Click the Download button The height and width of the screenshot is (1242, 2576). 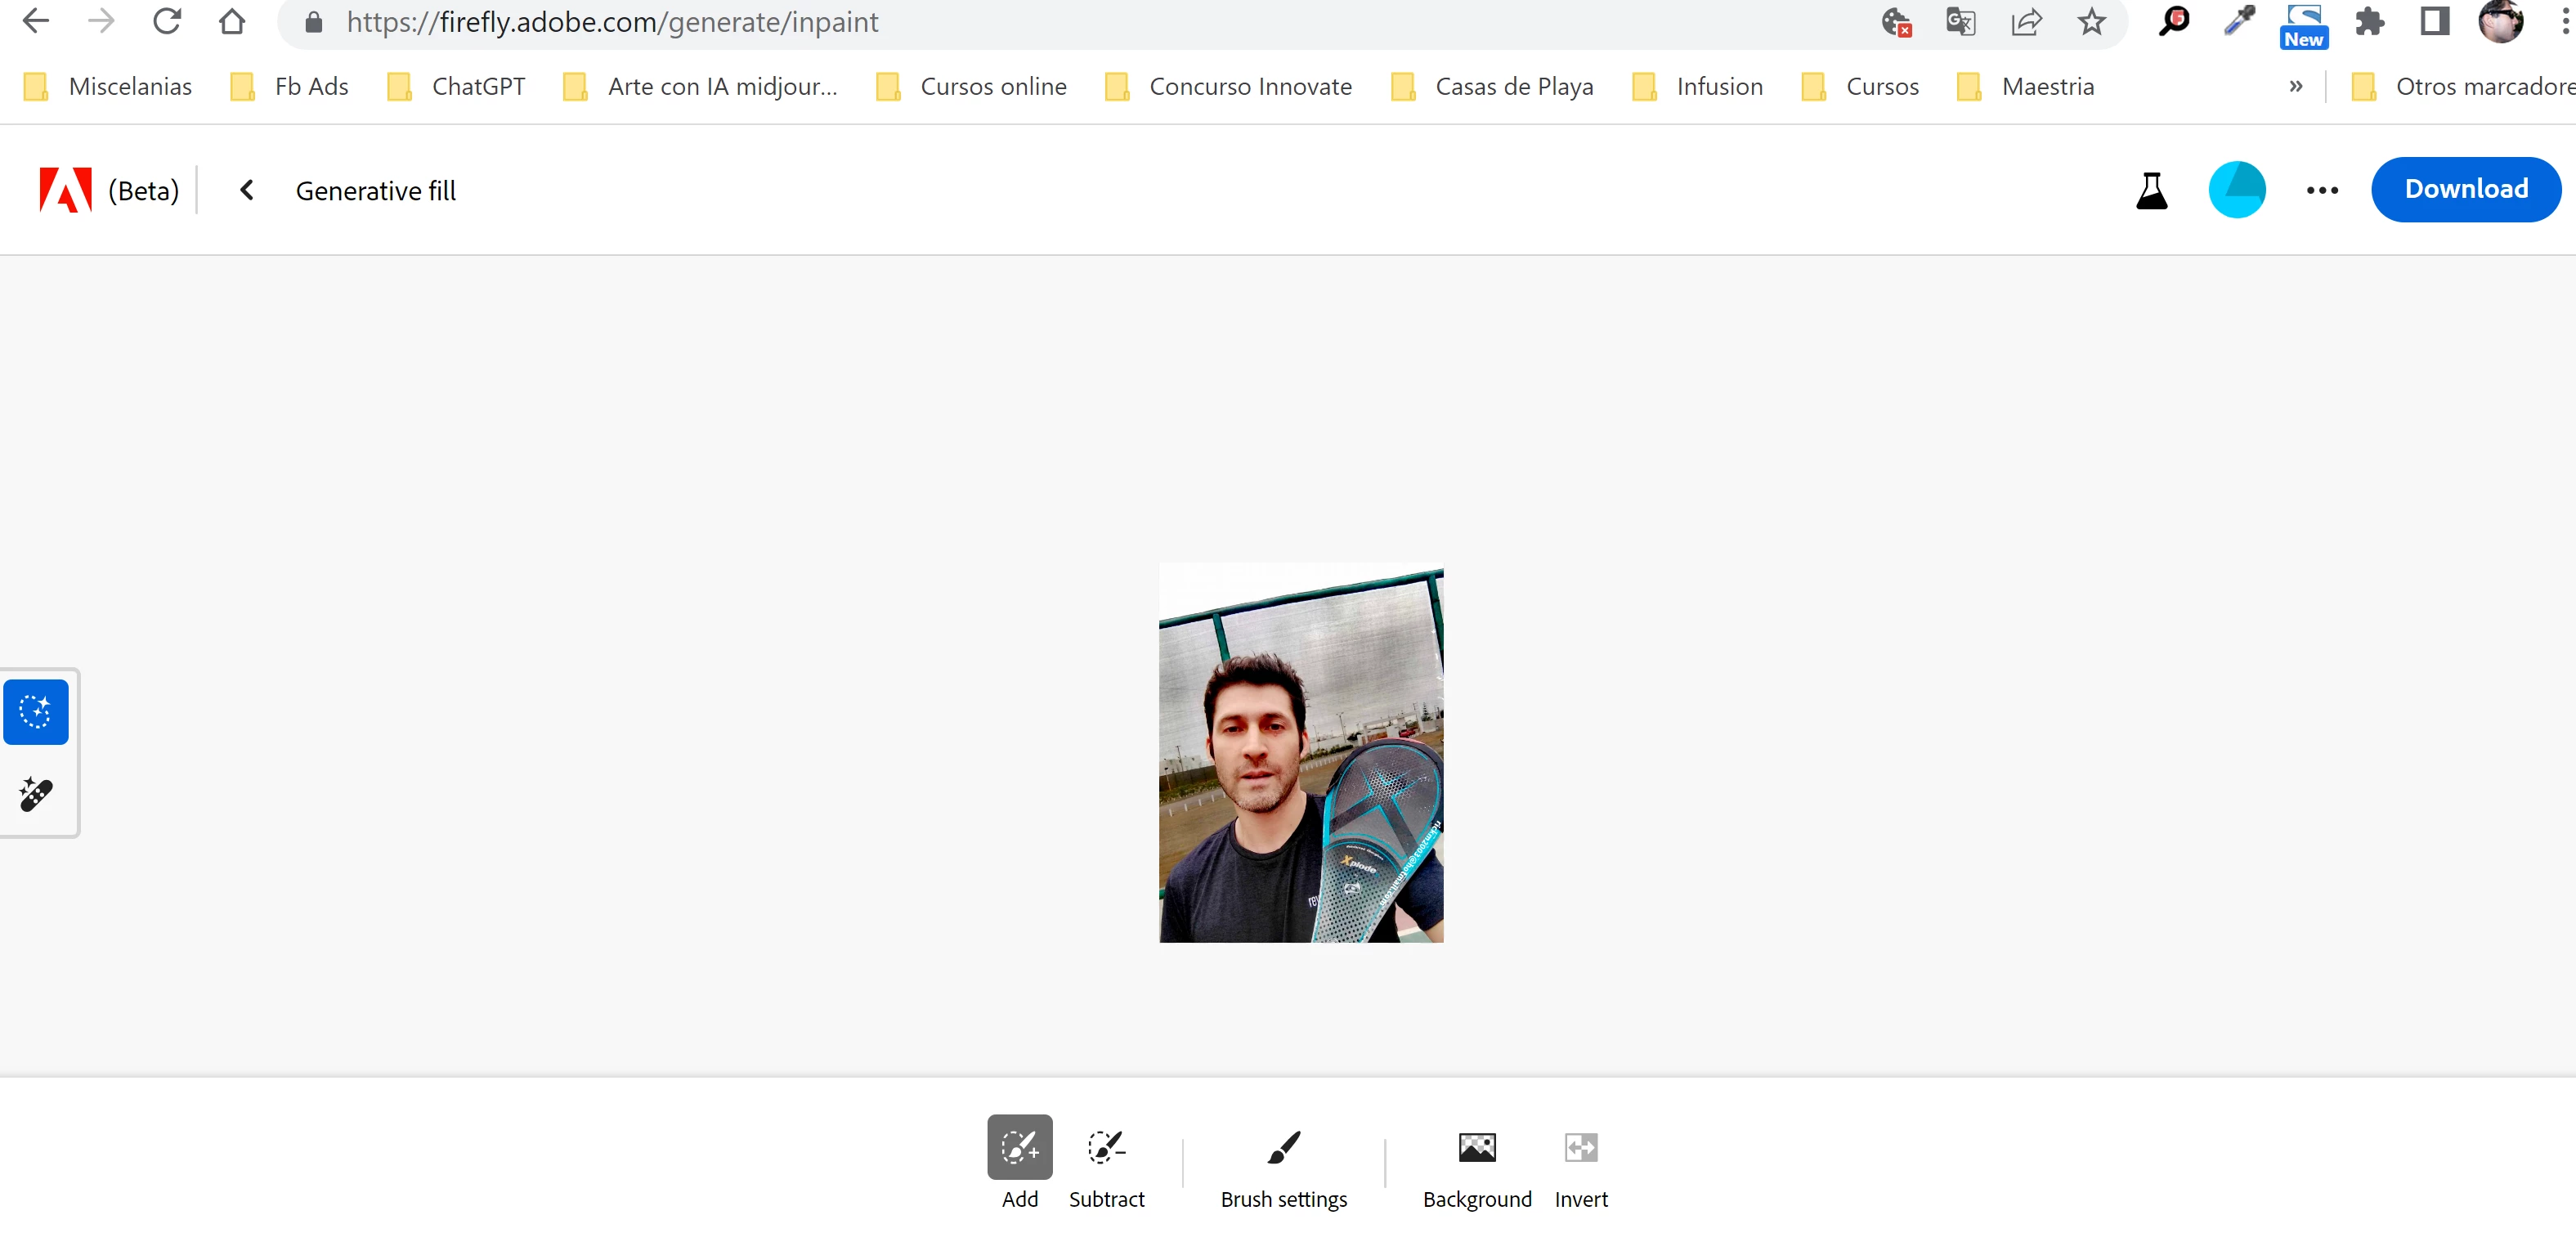coord(2465,189)
